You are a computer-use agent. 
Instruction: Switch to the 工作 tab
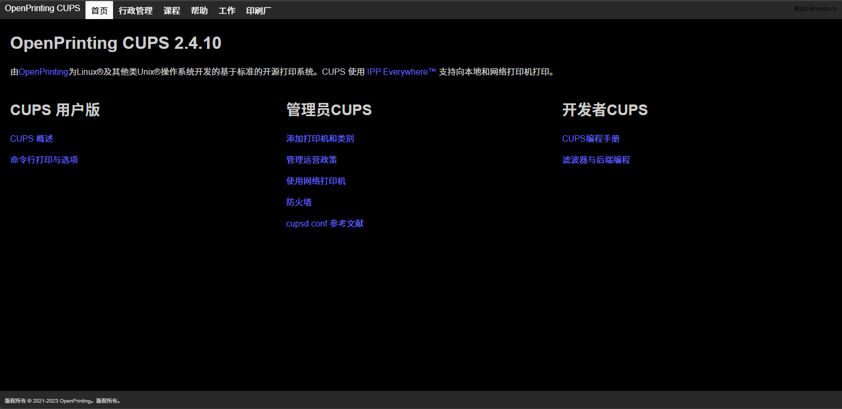227,11
